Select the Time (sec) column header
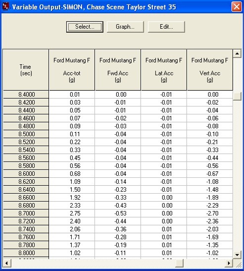This screenshot has height=271, width=244. point(26,70)
